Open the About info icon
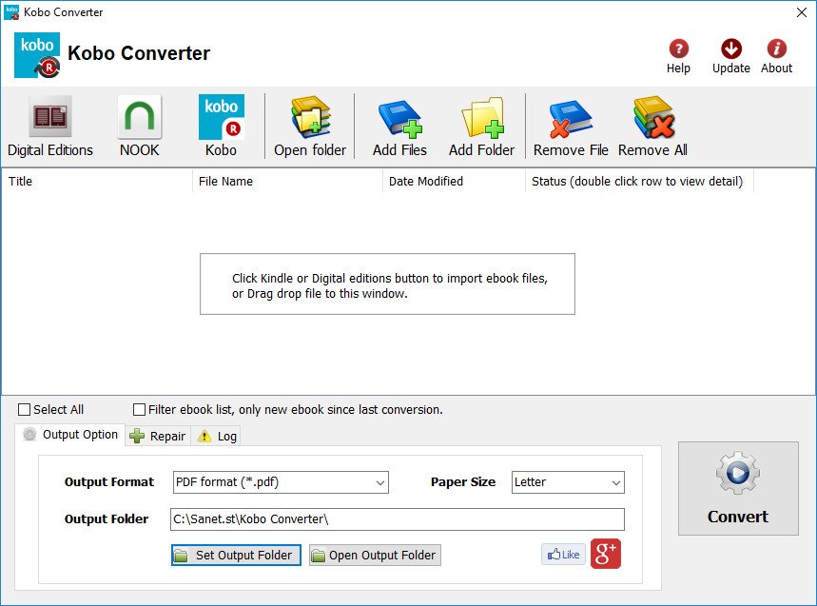 click(x=776, y=49)
